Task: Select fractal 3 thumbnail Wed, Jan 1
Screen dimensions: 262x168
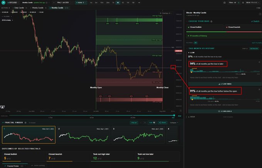Action: coord(138,135)
